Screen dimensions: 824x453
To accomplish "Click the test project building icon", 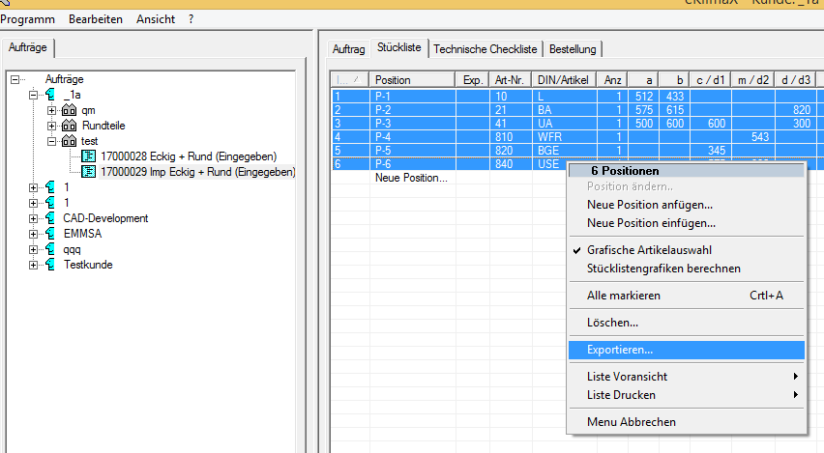I will click(69, 141).
